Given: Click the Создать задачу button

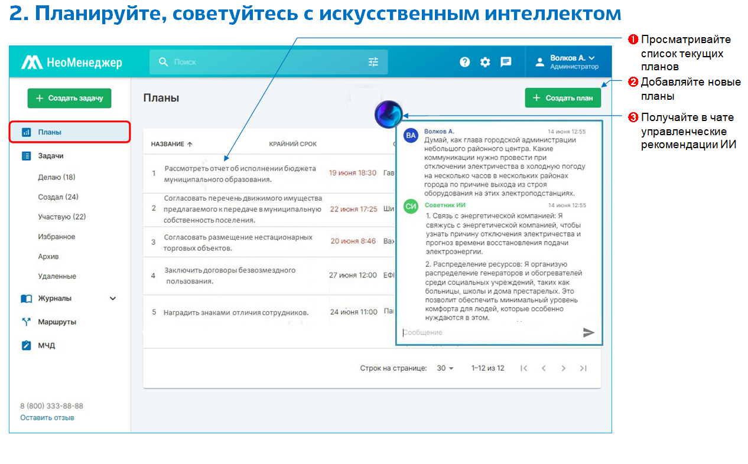Looking at the screenshot, I should point(69,98).
